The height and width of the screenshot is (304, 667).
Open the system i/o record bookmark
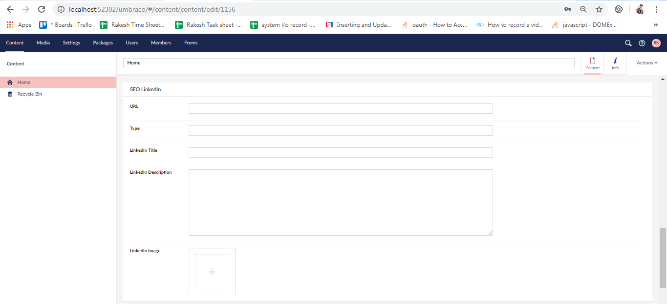283,25
